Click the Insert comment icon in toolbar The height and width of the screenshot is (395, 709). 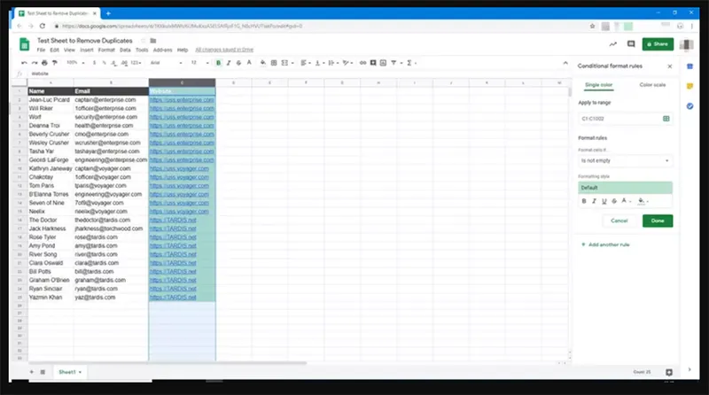pos(373,63)
